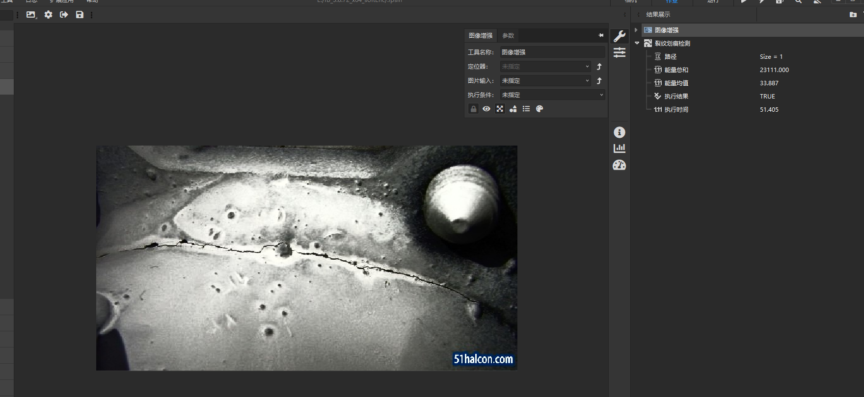Open the 图片输入 dropdown
Screen dimensions: 864x397
click(545, 81)
